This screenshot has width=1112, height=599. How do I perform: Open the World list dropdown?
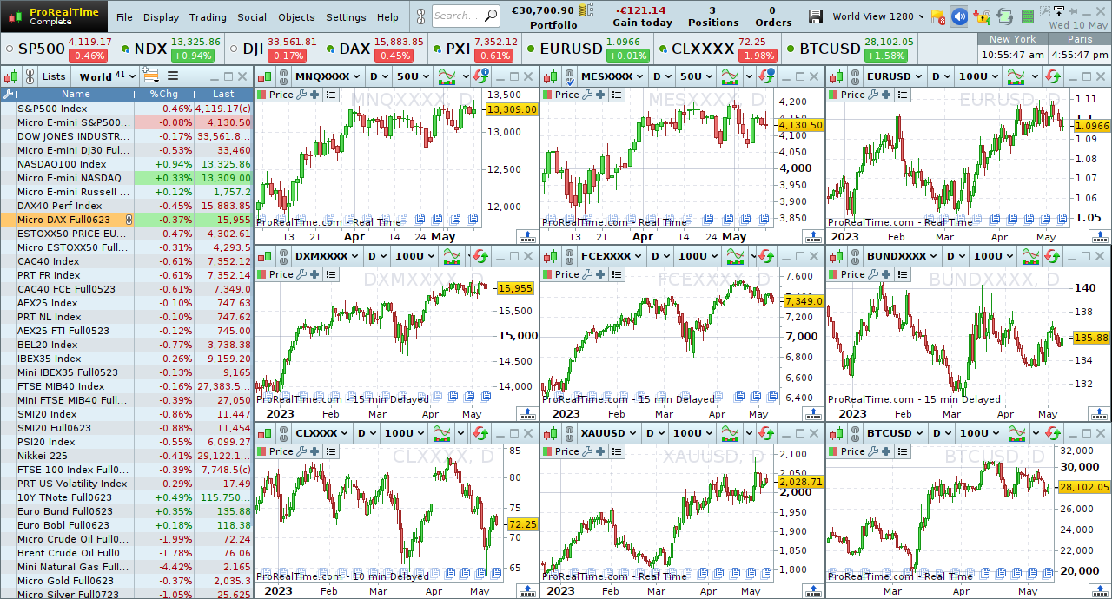[x=108, y=76]
